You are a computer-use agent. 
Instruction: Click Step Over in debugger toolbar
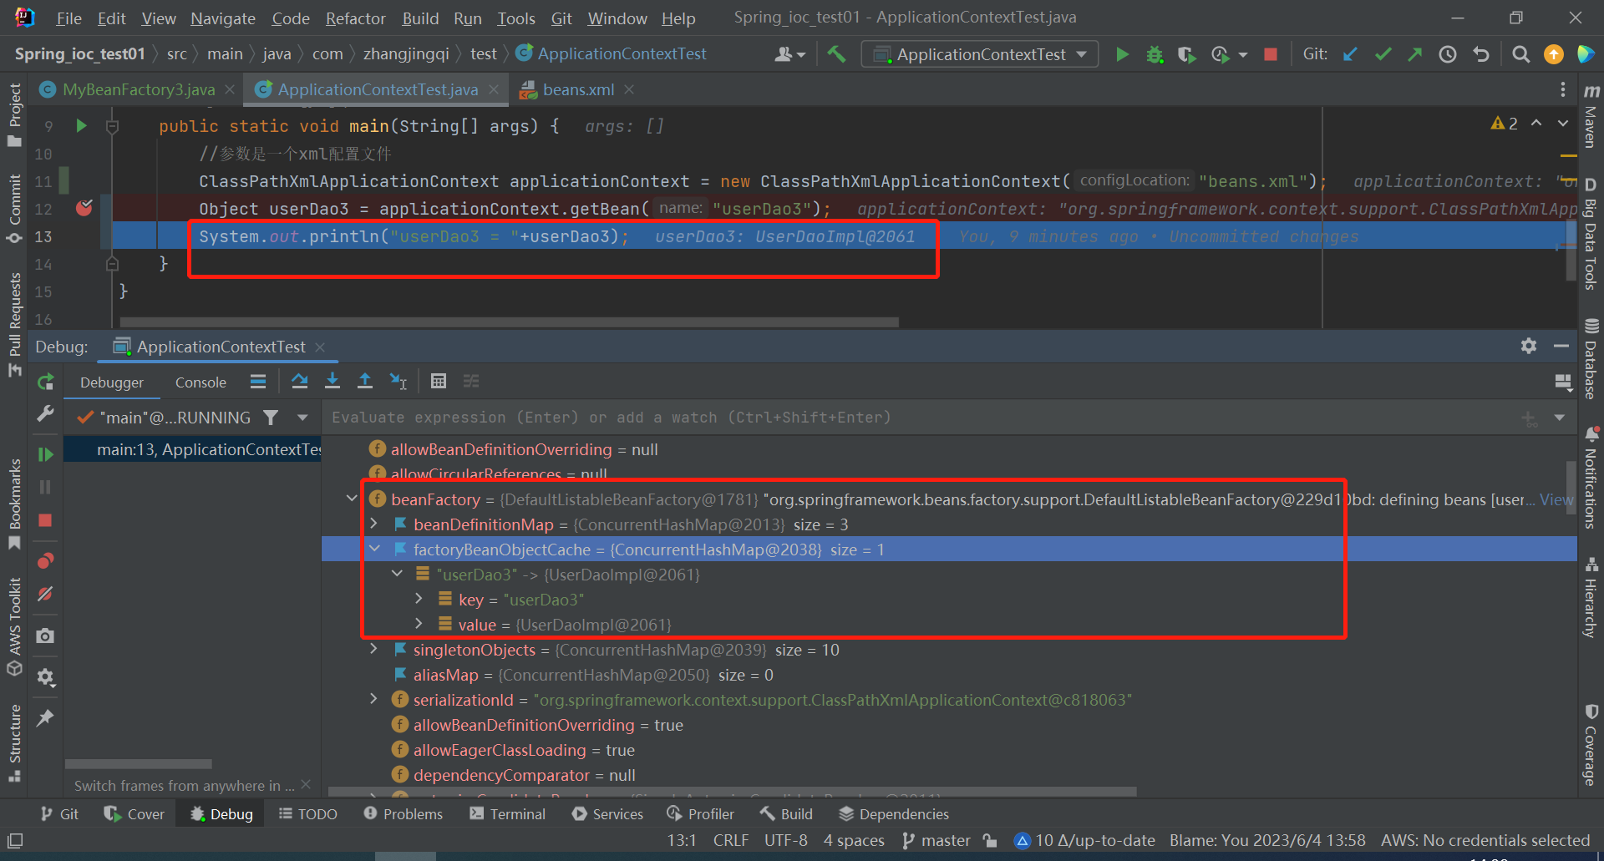[299, 382]
